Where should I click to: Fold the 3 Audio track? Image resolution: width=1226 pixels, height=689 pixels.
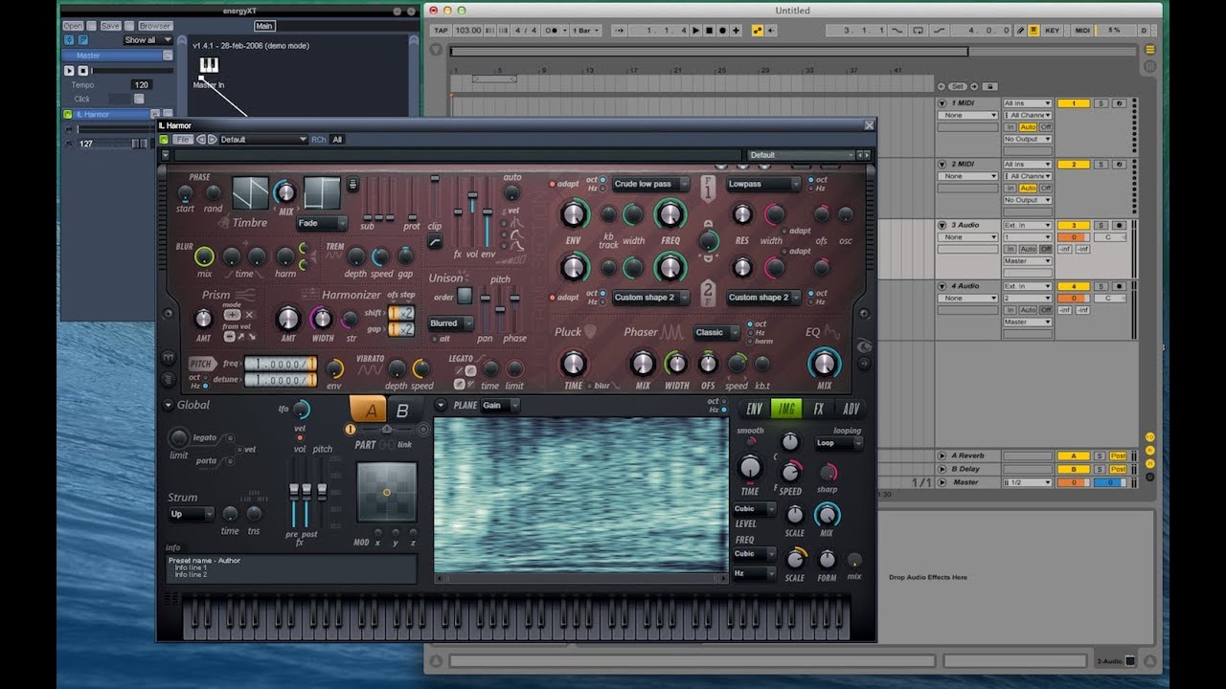(x=942, y=226)
